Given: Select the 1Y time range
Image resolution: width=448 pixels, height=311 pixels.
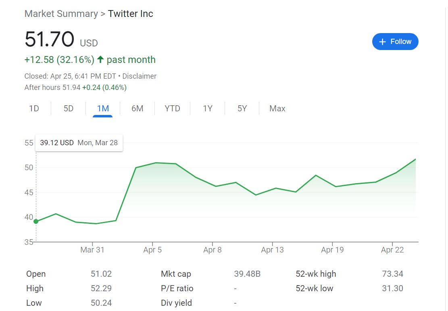Looking at the screenshot, I should (x=207, y=109).
